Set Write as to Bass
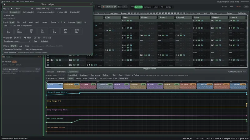This screenshot has height=140, width=250. [x=27, y=46]
